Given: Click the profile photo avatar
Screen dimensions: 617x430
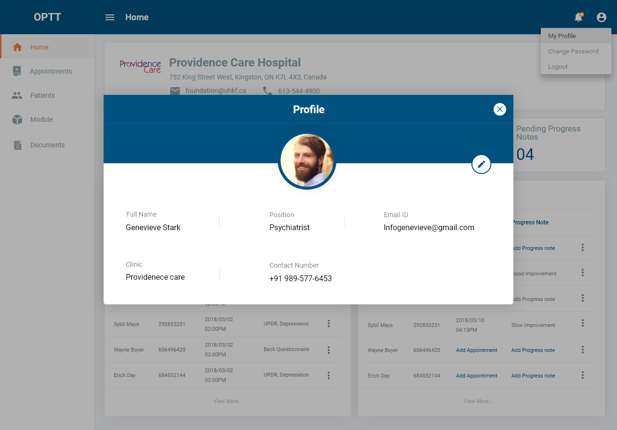Looking at the screenshot, I should 307,161.
